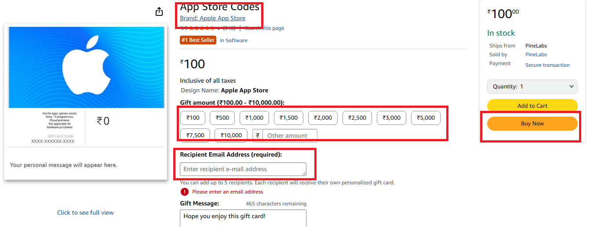
Task: Click the Buy Now button
Action: coord(532,124)
